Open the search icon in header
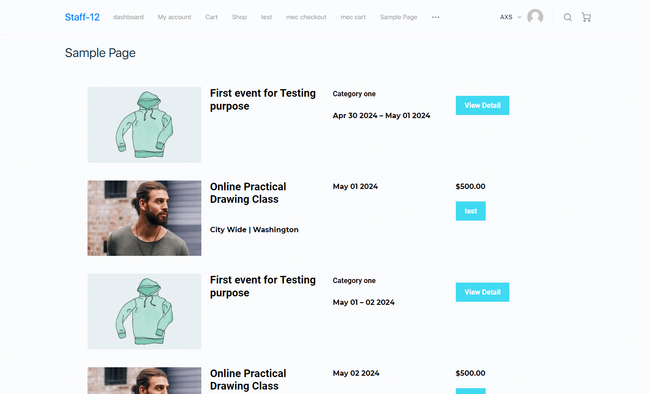The image size is (650, 394). pos(567,17)
